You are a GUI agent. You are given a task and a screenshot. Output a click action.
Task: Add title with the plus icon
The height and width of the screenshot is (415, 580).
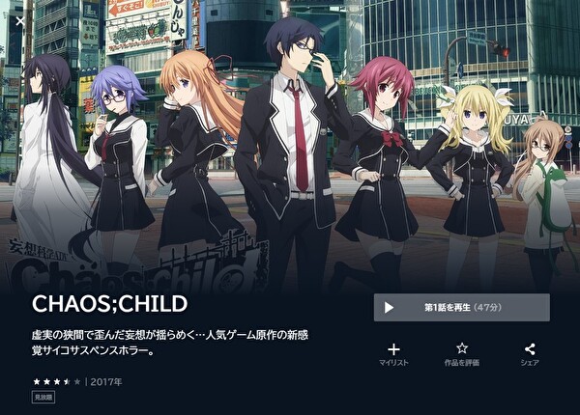[x=394, y=349]
